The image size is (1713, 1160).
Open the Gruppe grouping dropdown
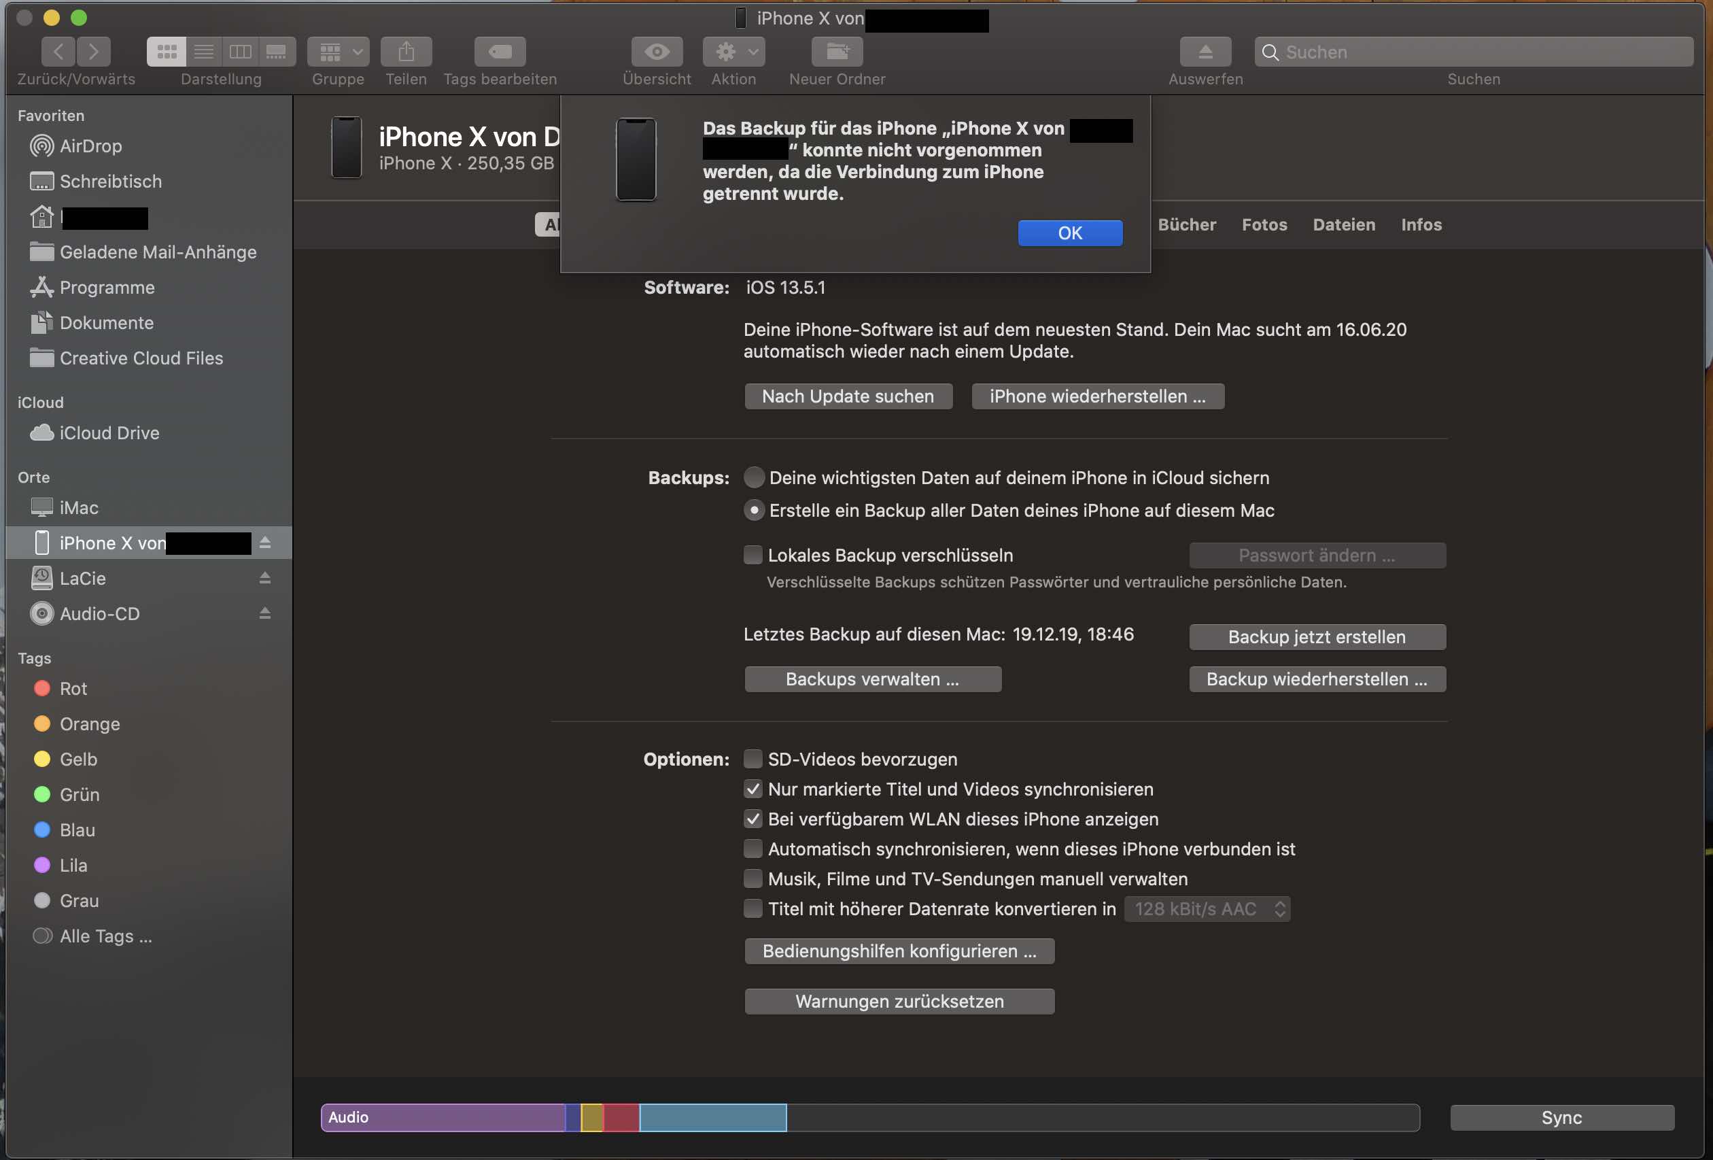click(339, 52)
